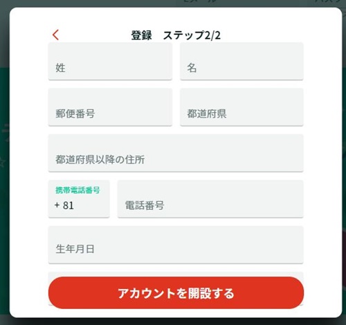Go back using the red chevron arrow

pyautogui.click(x=55, y=35)
